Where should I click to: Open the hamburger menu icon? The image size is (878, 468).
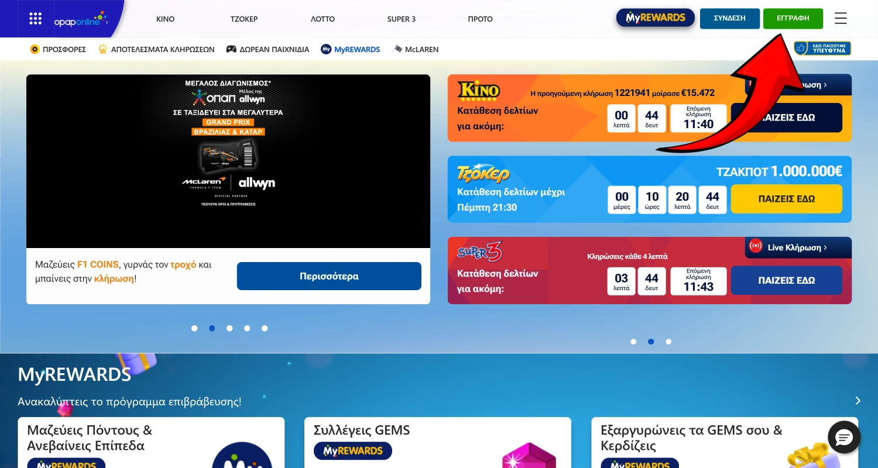tap(841, 19)
